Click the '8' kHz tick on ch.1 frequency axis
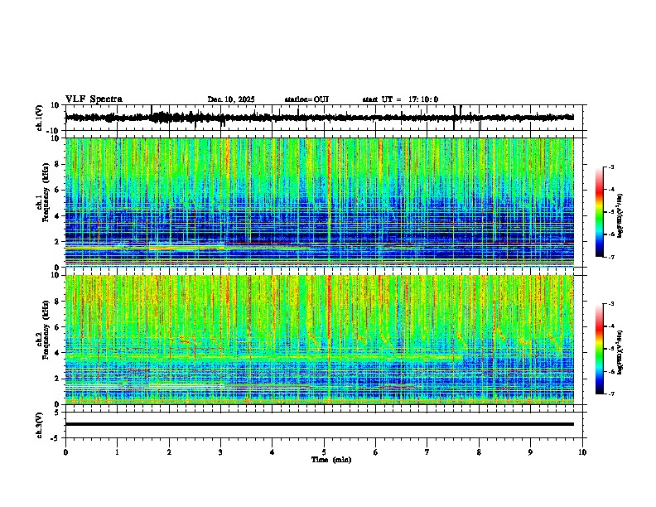Image resolution: width=656 pixels, height=507 pixels. pos(58,164)
